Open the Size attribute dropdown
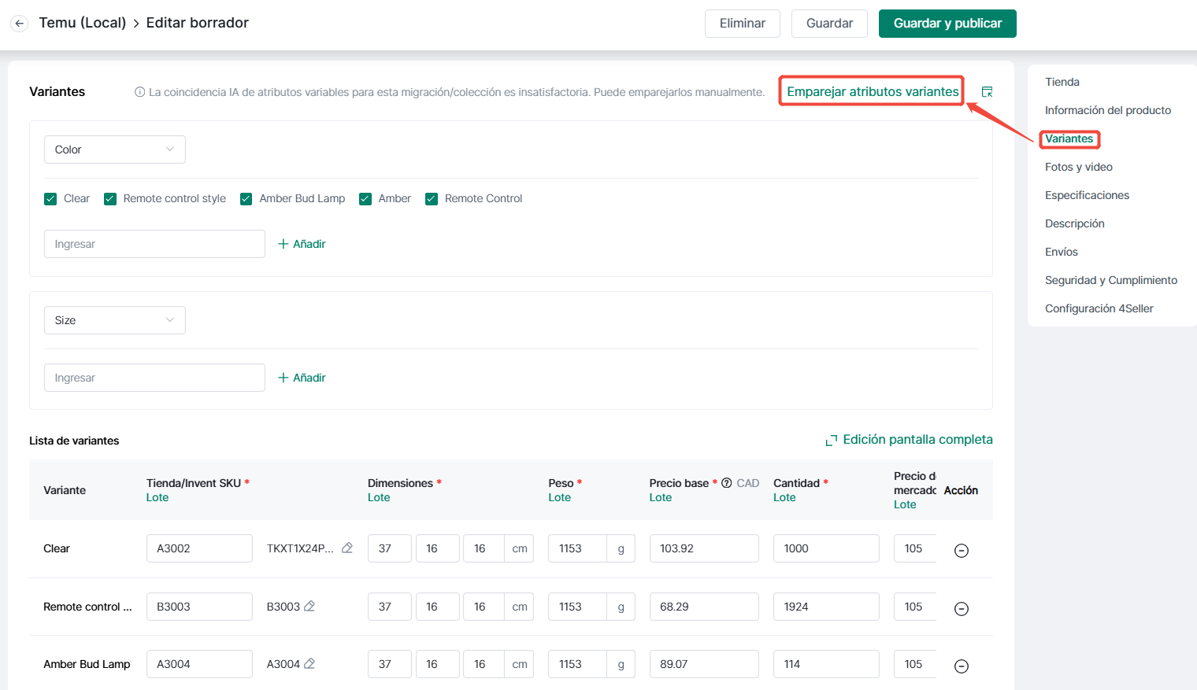This screenshot has width=1197, height=690. 115,320
